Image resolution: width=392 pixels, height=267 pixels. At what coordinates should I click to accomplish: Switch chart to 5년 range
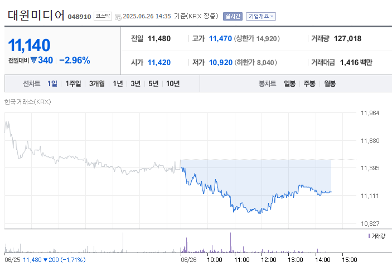click(x=153, y=83)
